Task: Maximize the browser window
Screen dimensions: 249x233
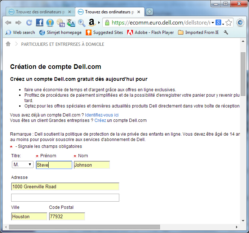Action: pos(225,4)
